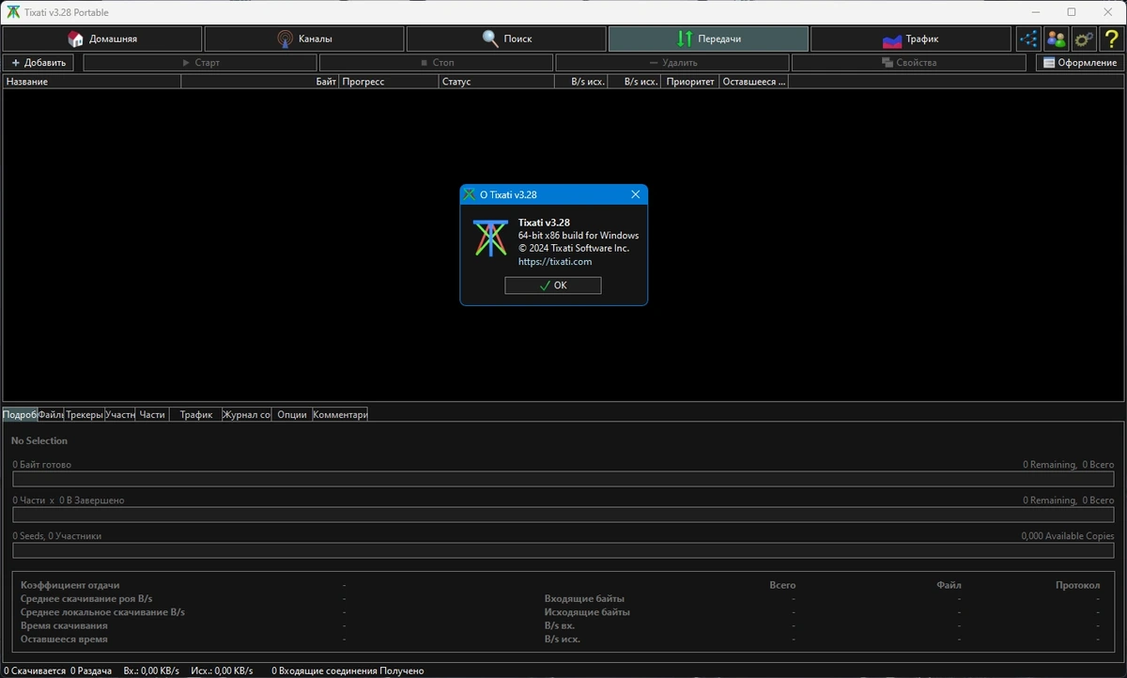The image size is (1127, 678).
Task: Switch to the Каналы section
Action: coord(304,39)
